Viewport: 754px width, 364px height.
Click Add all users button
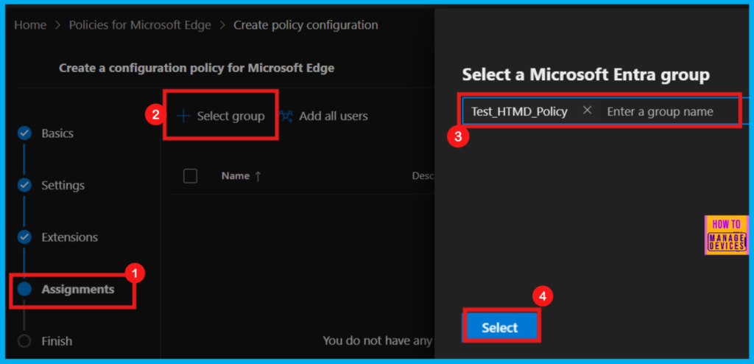coord(324,116)
